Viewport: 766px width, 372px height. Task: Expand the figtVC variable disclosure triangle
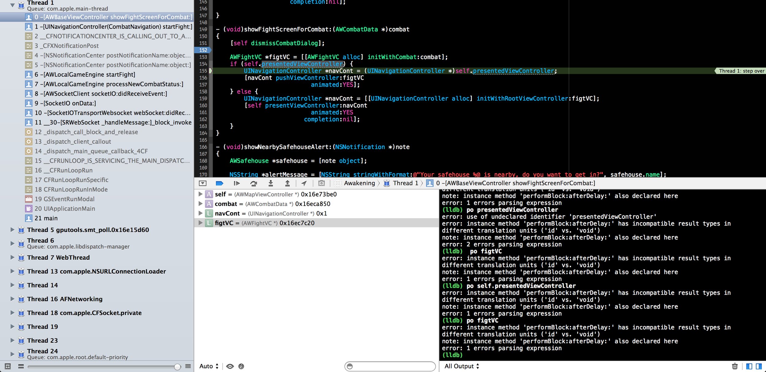pyautogui.click(x=201, y=223)
